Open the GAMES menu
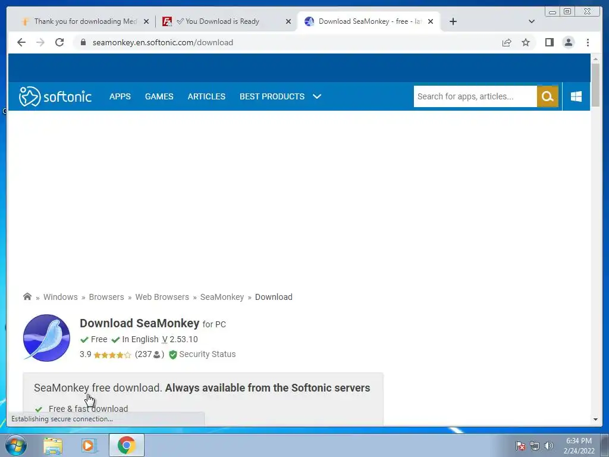The height and width of the screenshot is (457, 609). pyautogui.click(x=159, y=96)
